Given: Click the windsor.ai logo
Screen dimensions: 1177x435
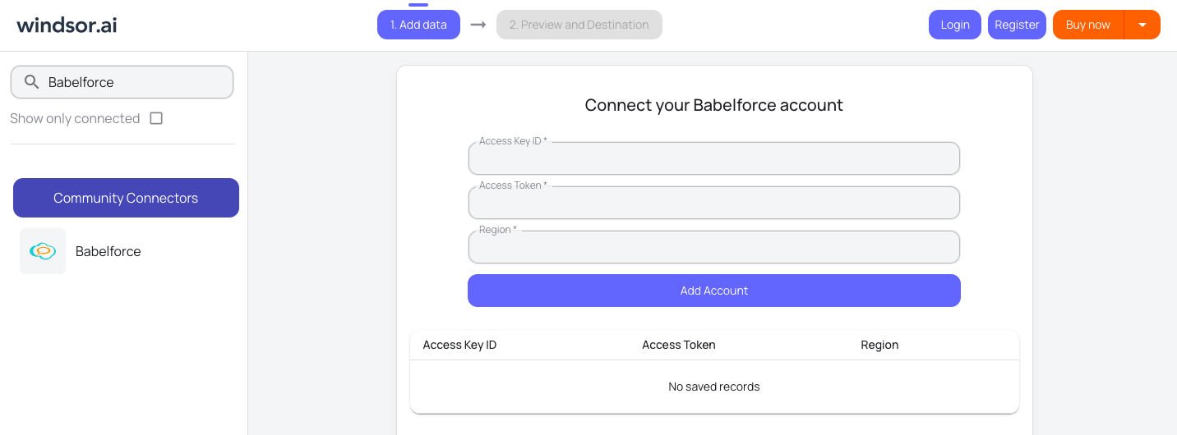Looking at the screenshot, I should [x=67, y=25].
